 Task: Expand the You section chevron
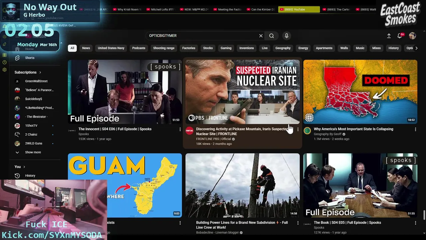(24, 167)
